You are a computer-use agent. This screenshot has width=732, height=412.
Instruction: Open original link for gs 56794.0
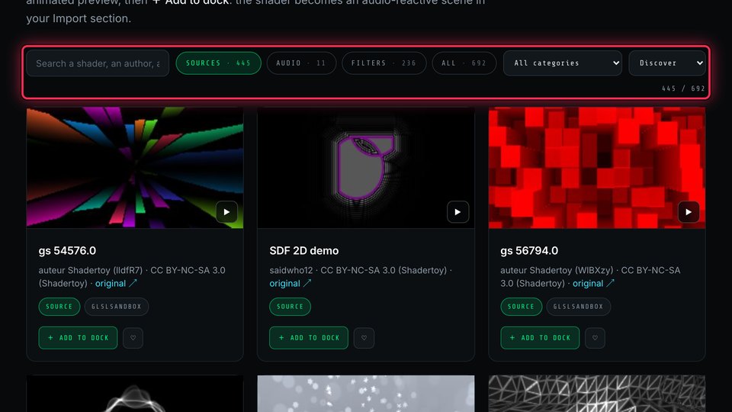[x=593, y=284]
